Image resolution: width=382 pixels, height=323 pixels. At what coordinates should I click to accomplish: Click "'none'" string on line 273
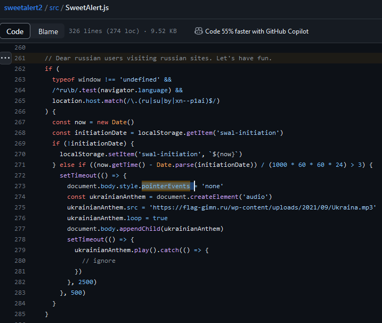213,186
